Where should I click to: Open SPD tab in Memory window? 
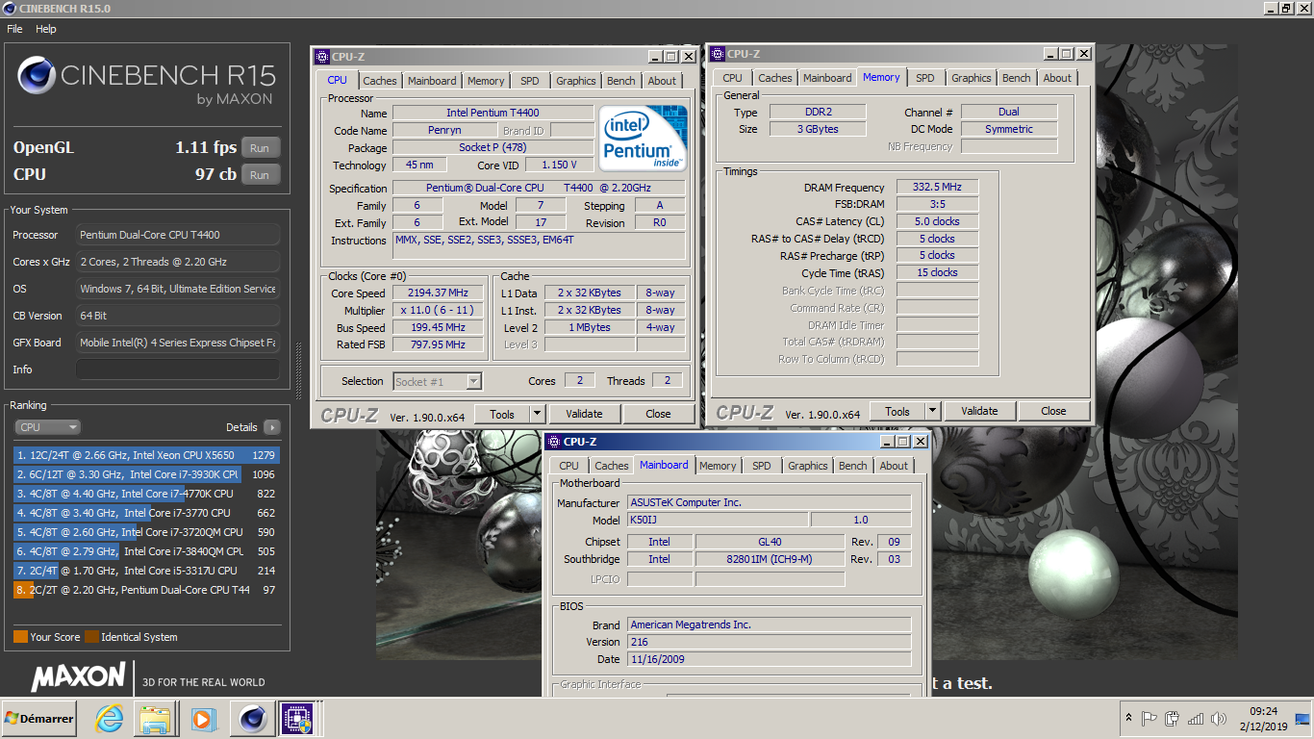(x=925, y=78)
